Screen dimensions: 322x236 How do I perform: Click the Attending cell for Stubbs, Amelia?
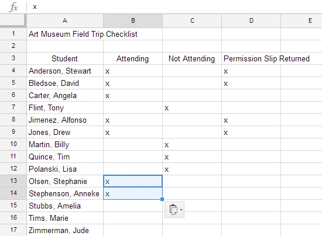point(133,206)
